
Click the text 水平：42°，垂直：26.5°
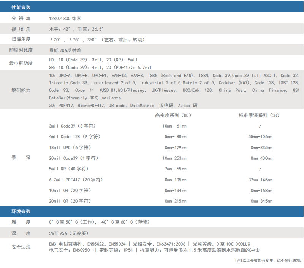76,29
